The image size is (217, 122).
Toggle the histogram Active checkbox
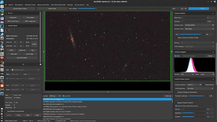tap(175, 56)
